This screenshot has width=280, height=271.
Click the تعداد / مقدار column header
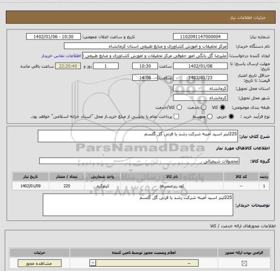click(67, 177)
